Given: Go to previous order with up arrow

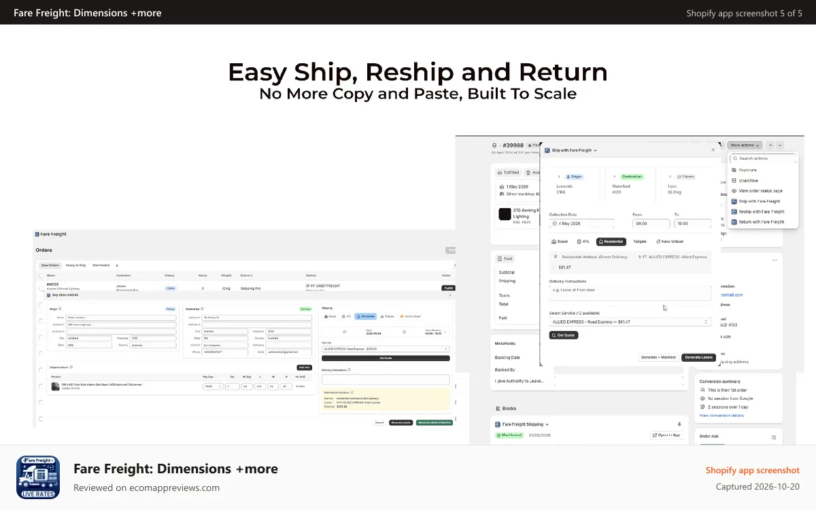Looking at the screenshot, I should (770, 145).
